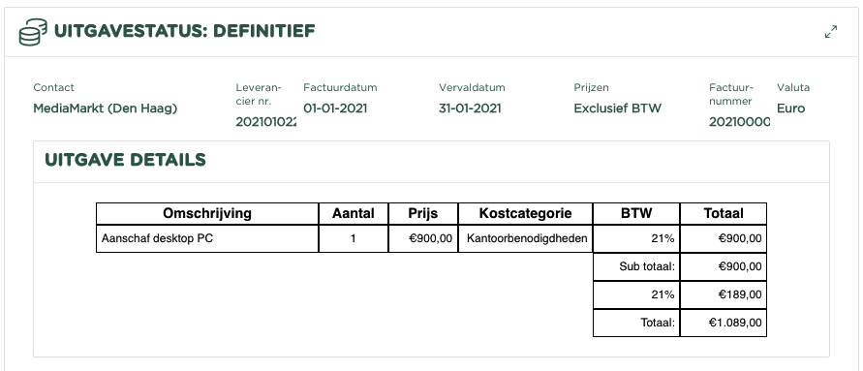Click the Kostcategorie column header
Screen dimensions: 863x371
pos(525,213)
